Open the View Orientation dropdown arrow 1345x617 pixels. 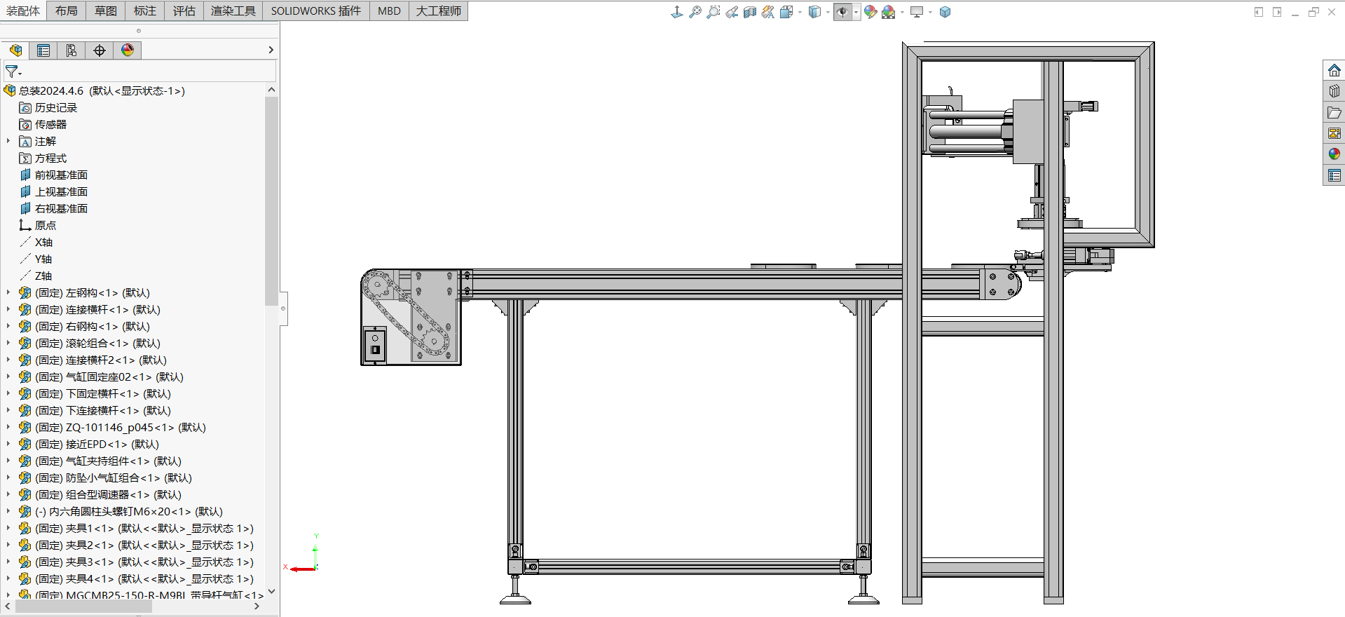click(x=800, y=12)
